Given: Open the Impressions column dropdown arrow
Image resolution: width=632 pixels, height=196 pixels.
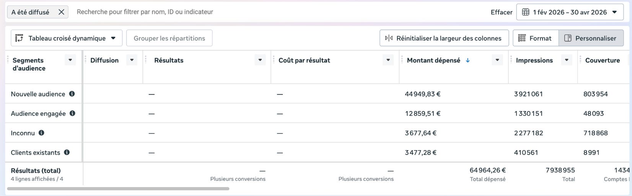Looking at the screenshot, I should 567,60.
